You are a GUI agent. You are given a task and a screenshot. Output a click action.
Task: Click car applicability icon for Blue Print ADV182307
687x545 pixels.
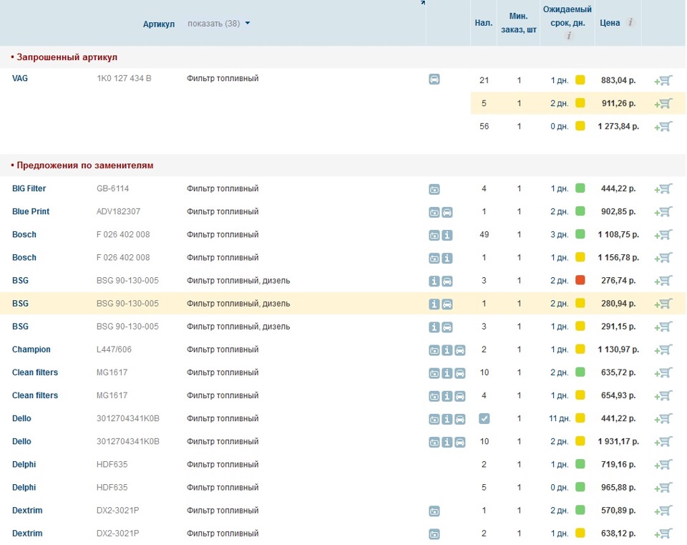coord(447,212)
